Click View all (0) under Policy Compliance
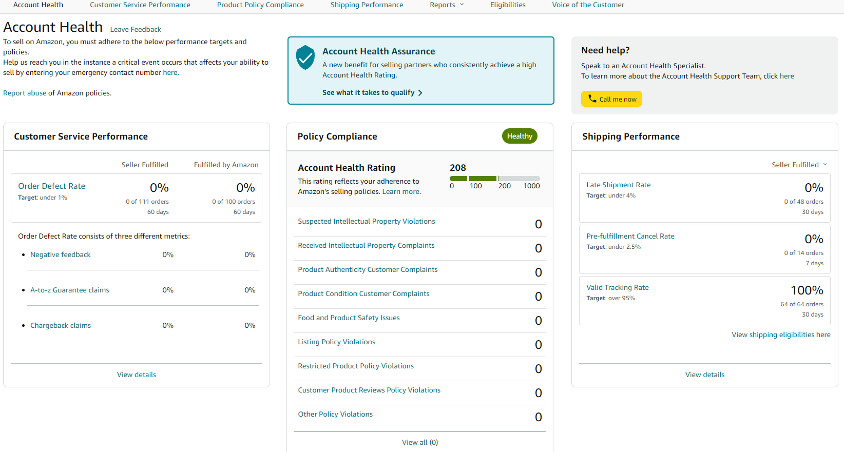The image size is (844, 452). point(420,442)
